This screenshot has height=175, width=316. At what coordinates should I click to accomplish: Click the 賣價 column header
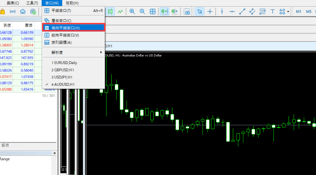7,25
